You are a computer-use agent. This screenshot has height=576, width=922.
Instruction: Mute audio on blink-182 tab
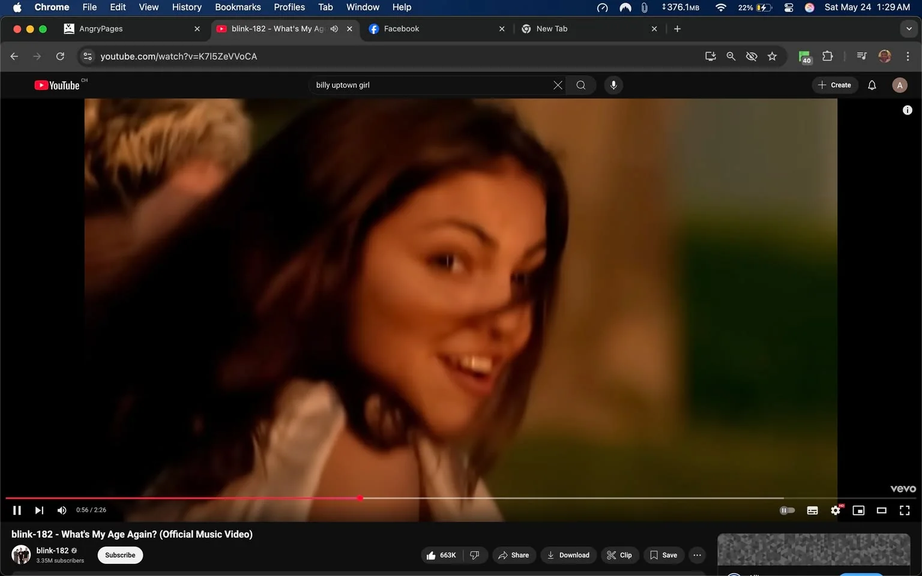point(334,29)
